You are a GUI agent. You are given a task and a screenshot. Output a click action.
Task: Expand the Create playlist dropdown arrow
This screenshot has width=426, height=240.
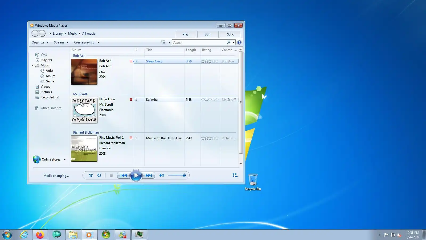[99, 42]
